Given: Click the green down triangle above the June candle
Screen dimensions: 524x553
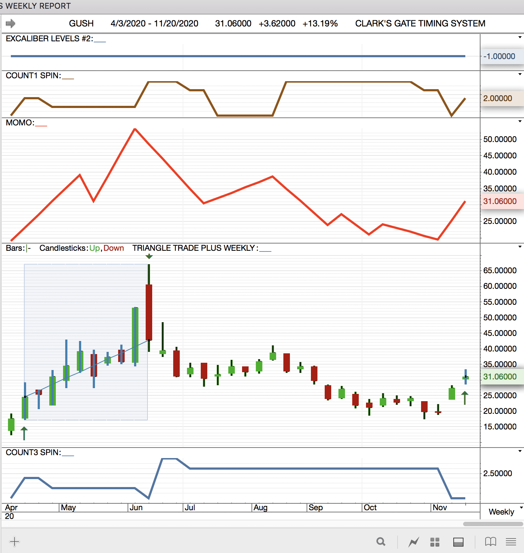Looking at the screenshot, I should click(149, 257).
